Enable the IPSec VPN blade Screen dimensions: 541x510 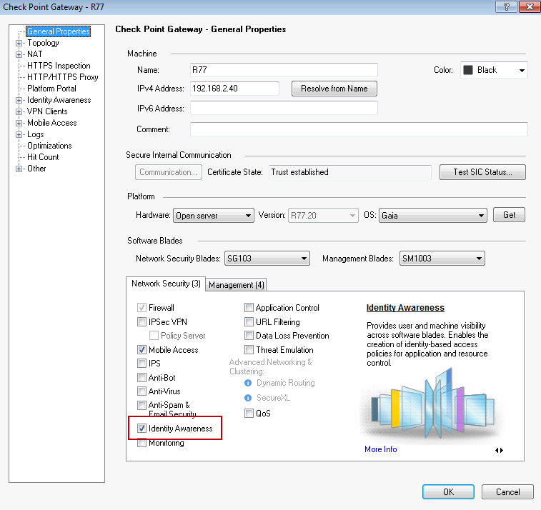[142, 322]
